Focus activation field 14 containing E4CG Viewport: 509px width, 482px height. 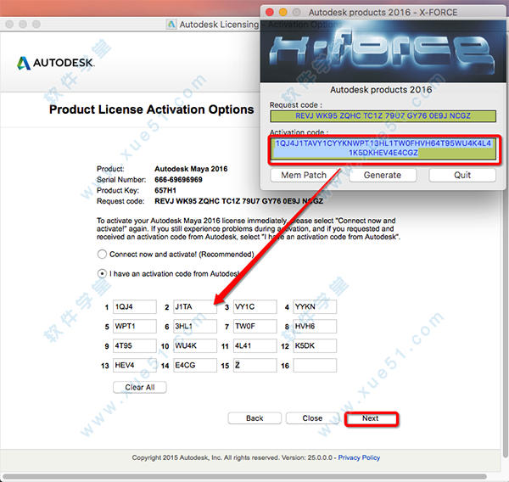click(195, 366)
